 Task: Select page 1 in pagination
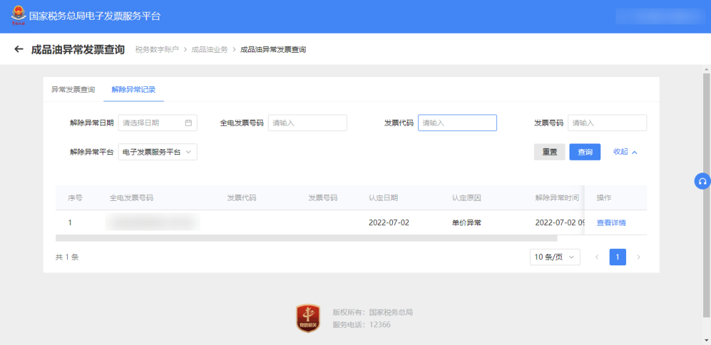coord(618,257)
